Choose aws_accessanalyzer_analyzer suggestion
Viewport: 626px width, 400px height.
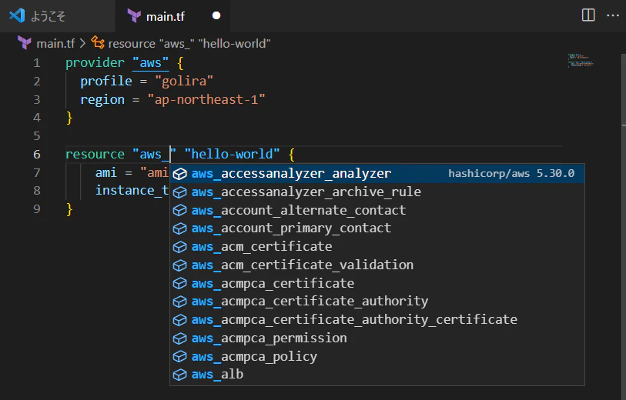(x=377, y=174)
